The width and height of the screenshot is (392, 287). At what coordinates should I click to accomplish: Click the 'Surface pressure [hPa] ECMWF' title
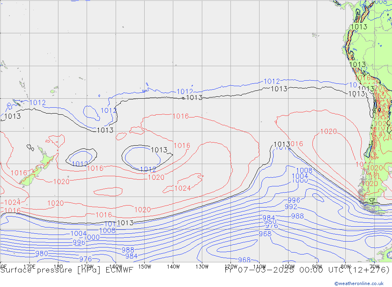[x=67, y=270]
